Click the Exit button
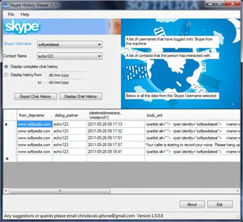Viewport: 243px width, 222px height. pos(220,204)
